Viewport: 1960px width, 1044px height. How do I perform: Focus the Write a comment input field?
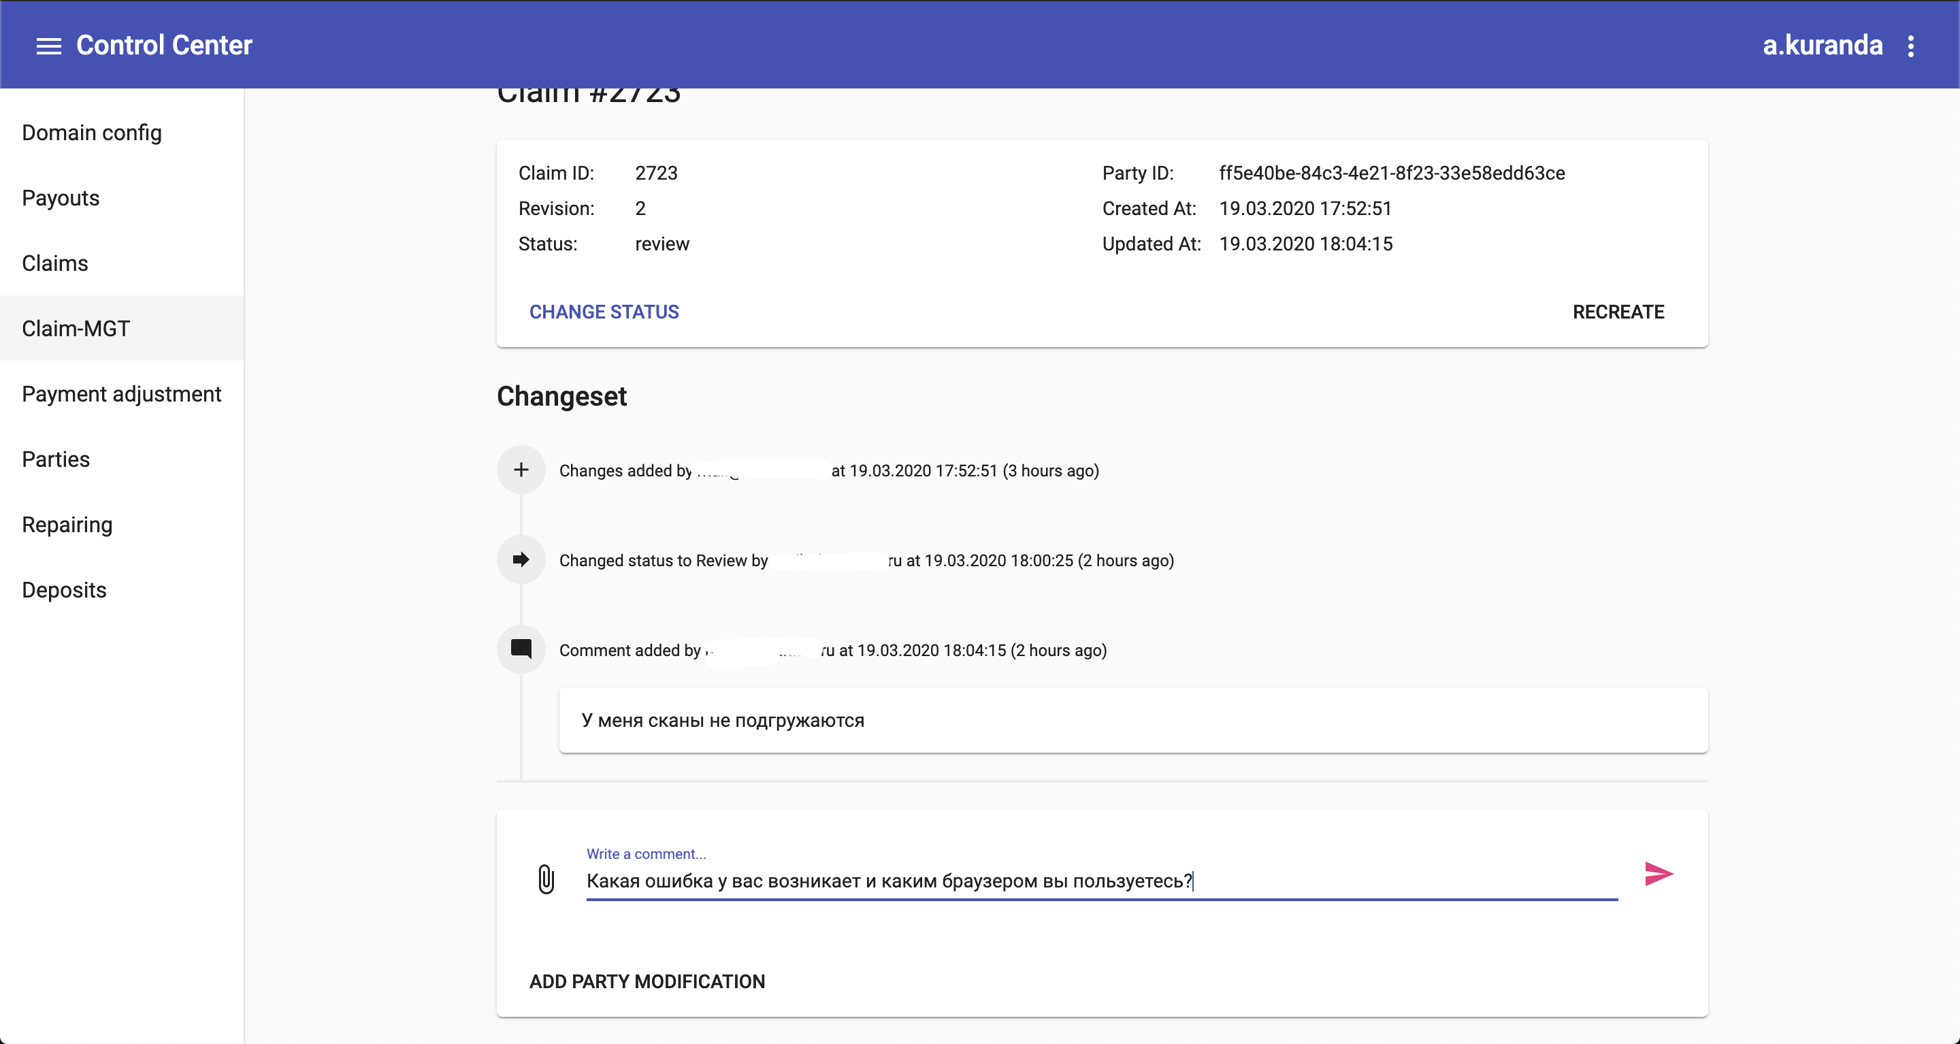pyautogui.click(x=1102, y=881)
